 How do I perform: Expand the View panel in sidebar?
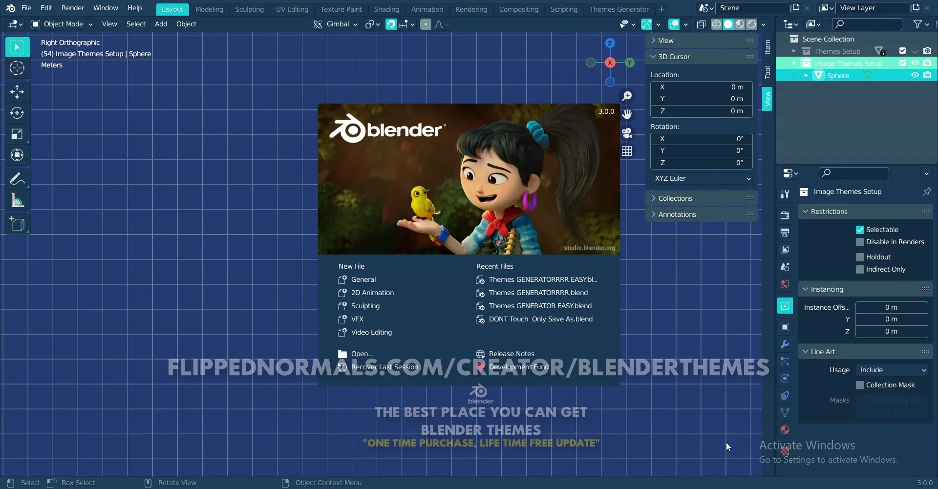tap(702, 41)
